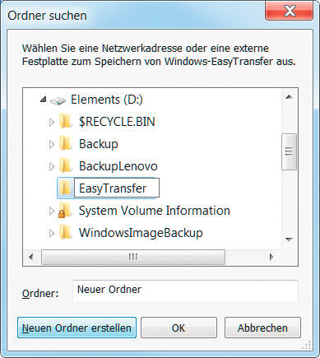Image resolution: width=320 pixels, height=358 pixels.
Task: Collapse the Elements (D:) drive tree
Action: [43, 100]
